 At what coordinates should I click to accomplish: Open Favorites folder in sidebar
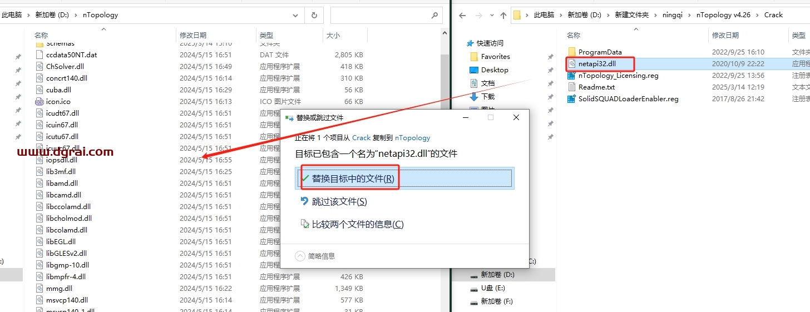[495, 56]
